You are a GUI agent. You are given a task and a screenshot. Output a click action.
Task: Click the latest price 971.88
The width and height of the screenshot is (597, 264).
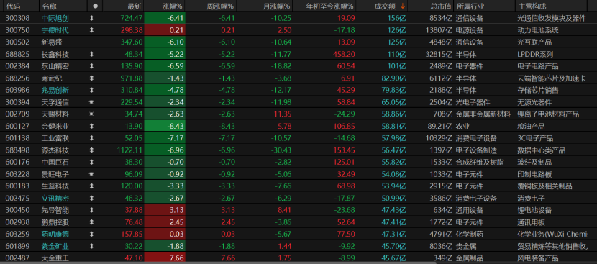click(132, 78)
